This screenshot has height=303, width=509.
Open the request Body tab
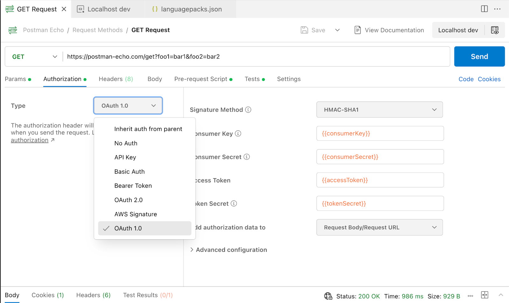[x=155, y=79]
